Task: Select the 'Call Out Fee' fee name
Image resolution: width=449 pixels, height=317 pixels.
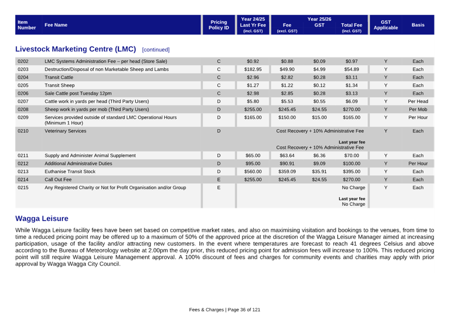Action: pyautogui.click(x=58, y=179)
